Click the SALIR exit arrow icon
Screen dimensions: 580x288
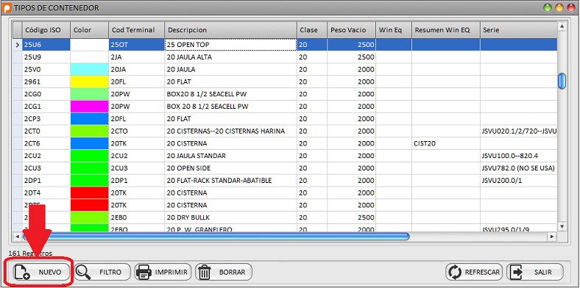(516, 273)
